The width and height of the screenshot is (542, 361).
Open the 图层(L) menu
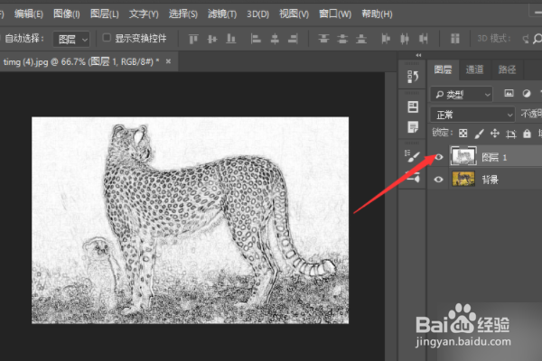105,14
